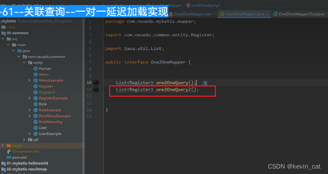328x174 pixels.
Task: Click the RoleExample class icon
Action: pyautogui.click(x=35, y=110)
